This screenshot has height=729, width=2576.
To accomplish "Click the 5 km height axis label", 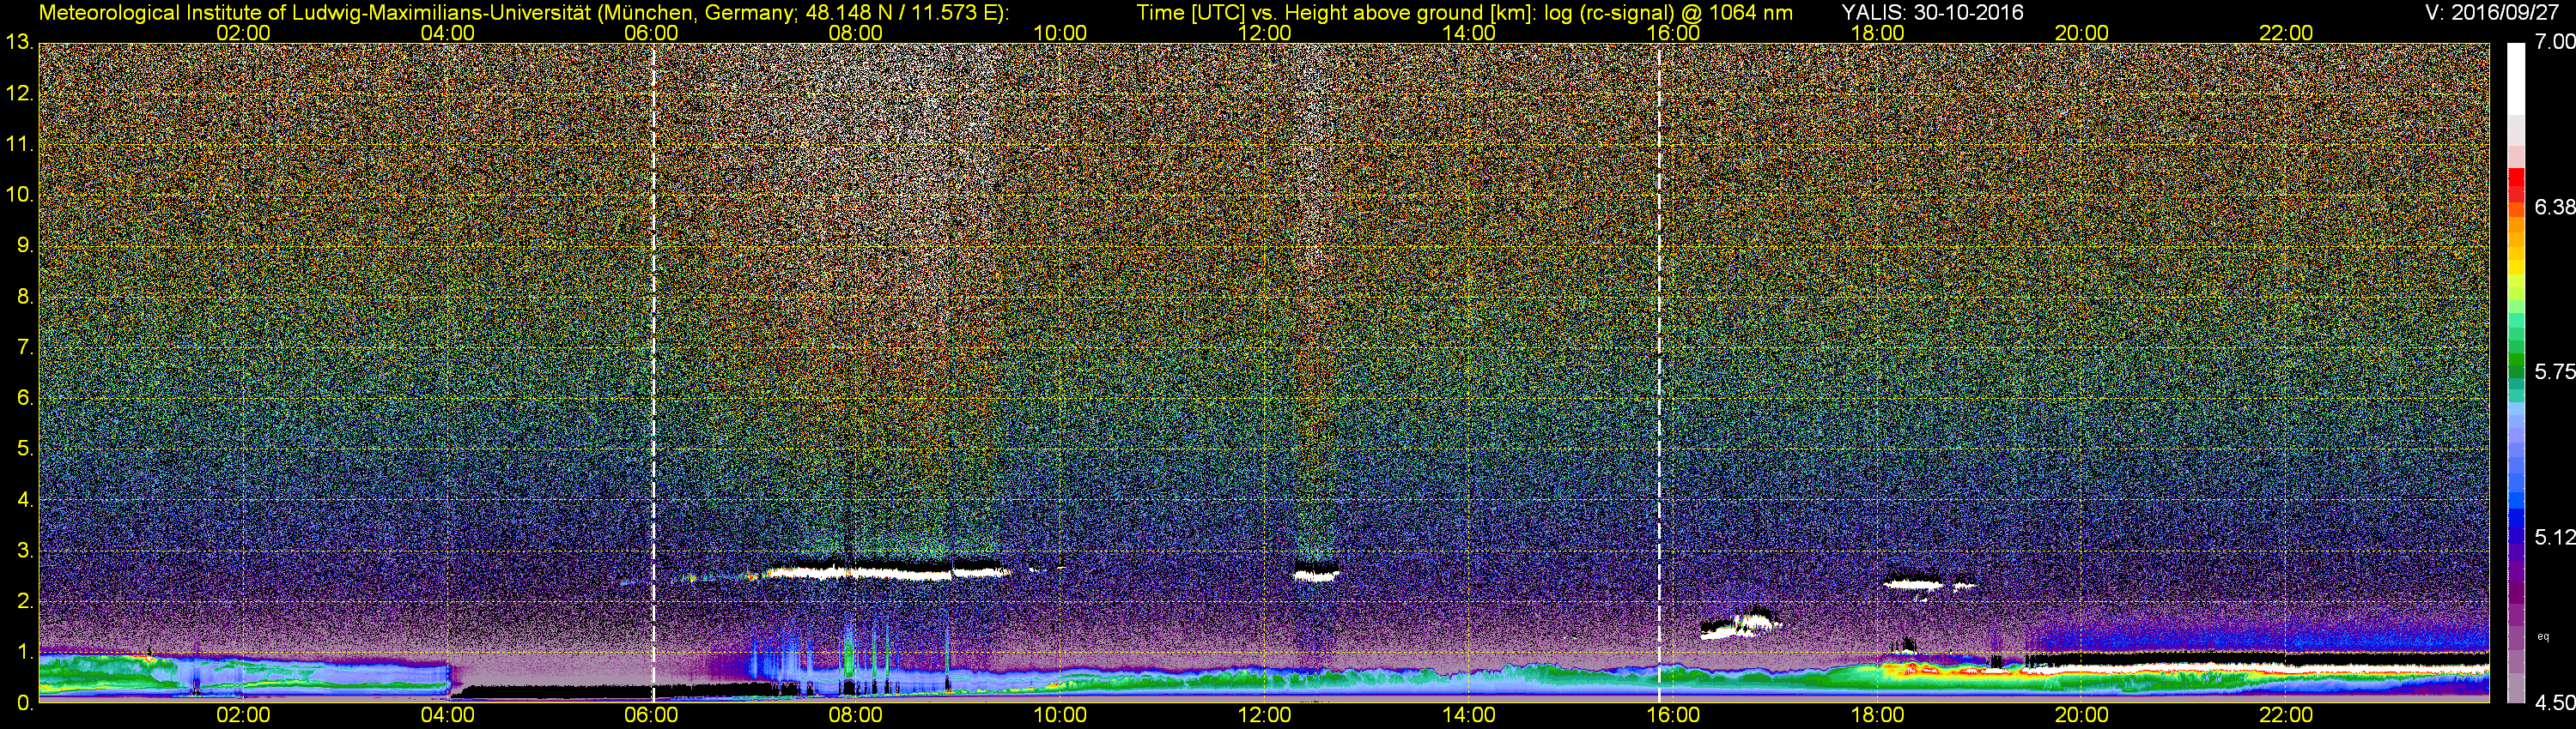I will click(x=24, y=449).
